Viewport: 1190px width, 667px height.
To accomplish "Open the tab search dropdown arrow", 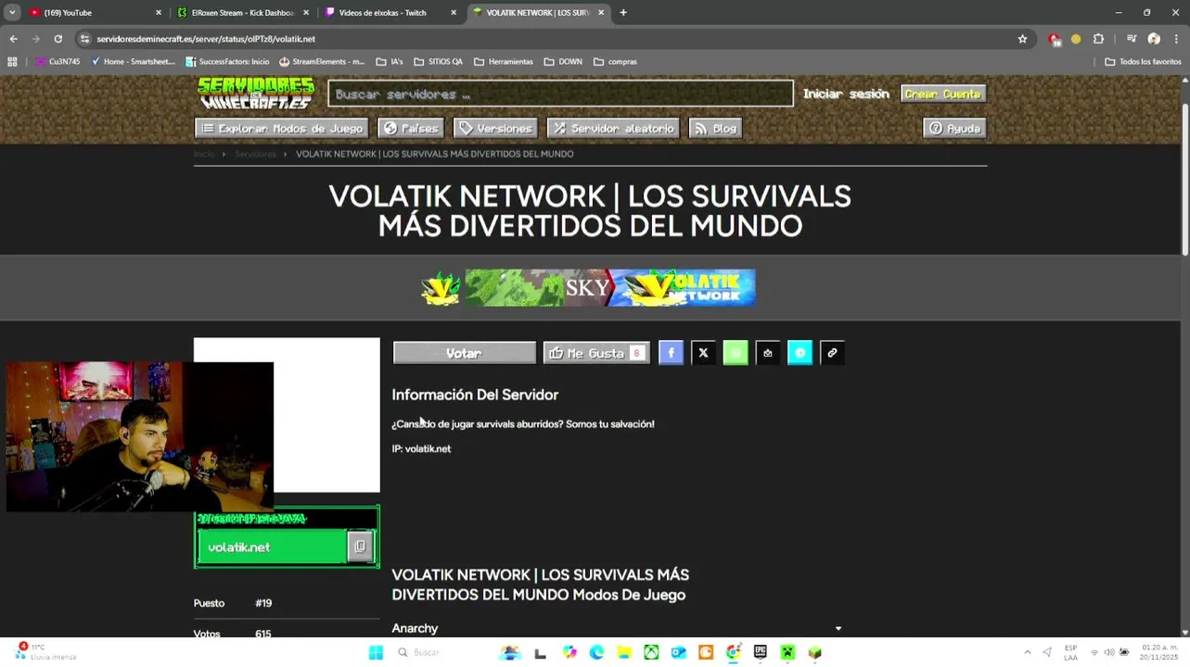I will (x=12, y=13).
